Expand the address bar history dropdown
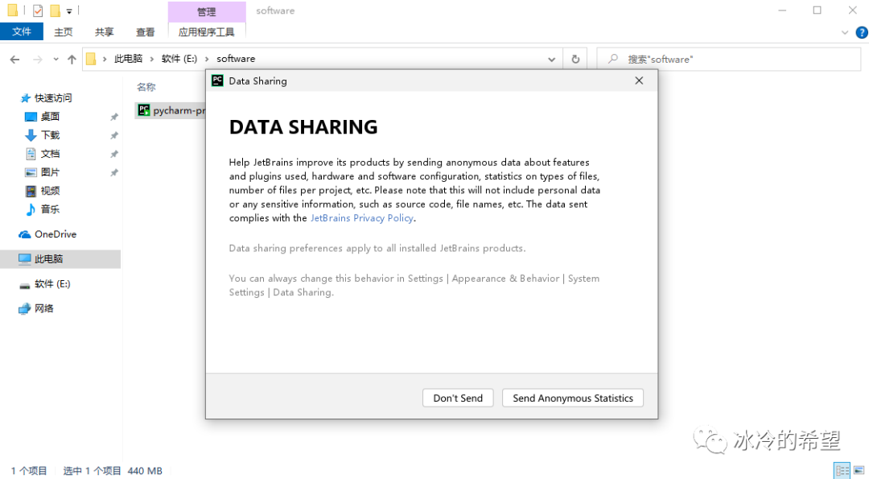869x479 pixels. click(x=551, y=59)
